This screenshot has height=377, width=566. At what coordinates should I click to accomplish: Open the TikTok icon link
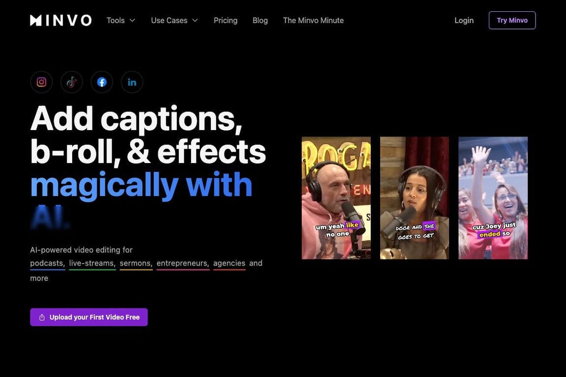click(71, 82)
